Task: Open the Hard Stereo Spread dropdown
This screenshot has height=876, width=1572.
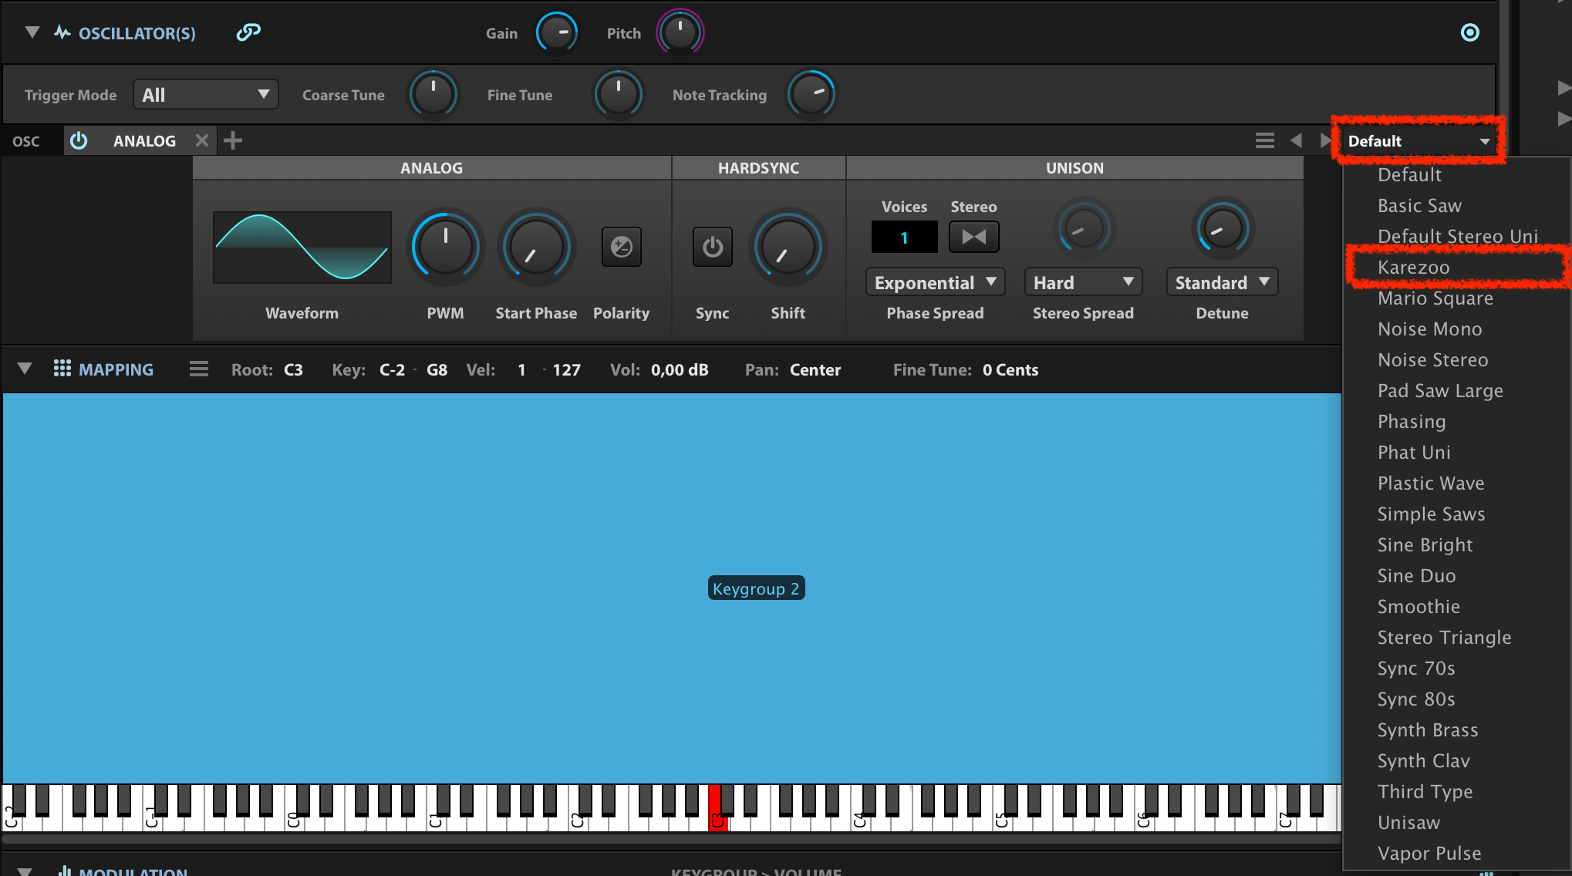Action: pos(1083,282)
